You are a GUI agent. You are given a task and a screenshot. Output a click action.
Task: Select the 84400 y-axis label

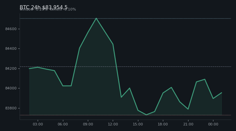[11, 48]
